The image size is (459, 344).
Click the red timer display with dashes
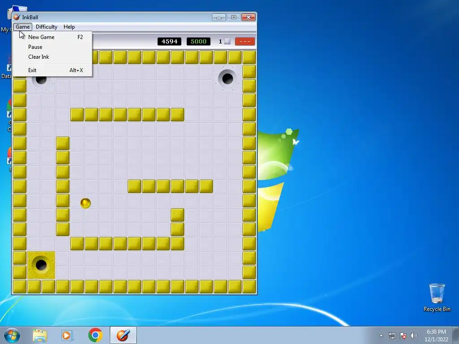tap(245, 42)
